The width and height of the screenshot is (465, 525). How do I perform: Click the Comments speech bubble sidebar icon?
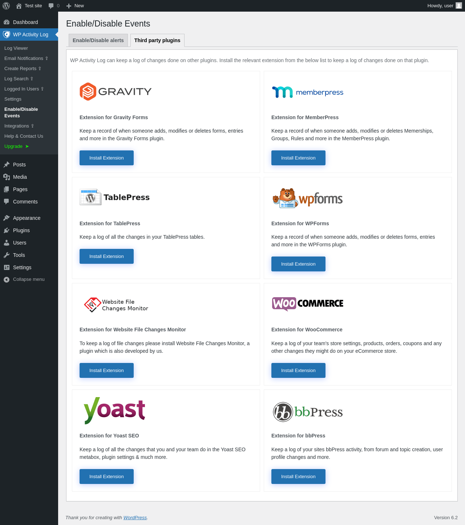click(x=7, y=202)
